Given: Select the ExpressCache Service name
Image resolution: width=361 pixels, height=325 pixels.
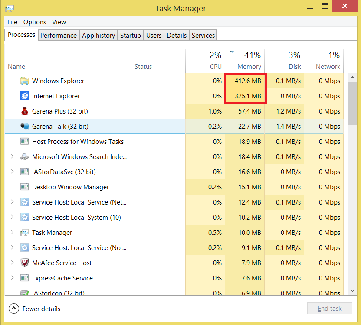Looking at the screenshot, I should coord(62,278).
